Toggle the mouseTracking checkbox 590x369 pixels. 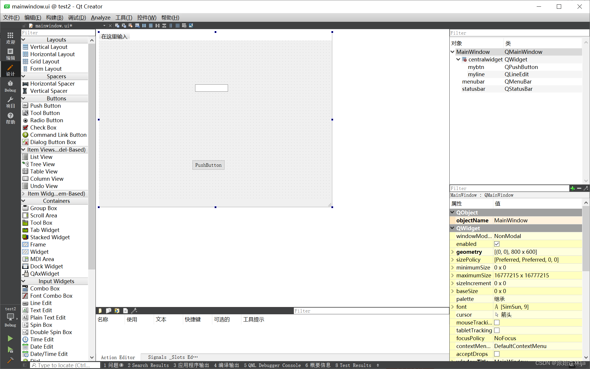(x=497, y=322)
